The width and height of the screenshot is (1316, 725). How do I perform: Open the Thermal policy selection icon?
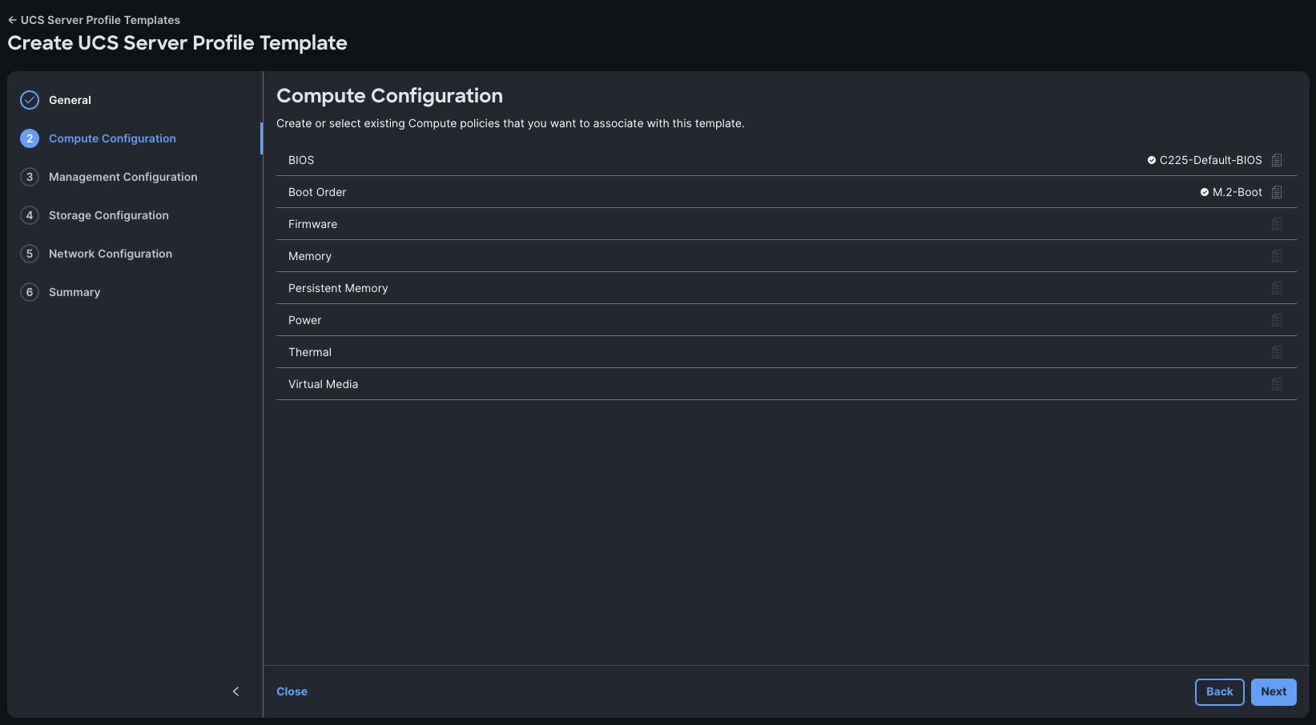[1277, 352]
